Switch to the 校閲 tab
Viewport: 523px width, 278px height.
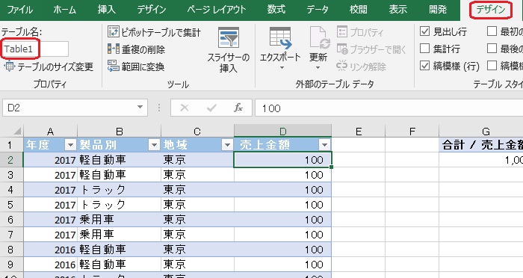[358, 10]
